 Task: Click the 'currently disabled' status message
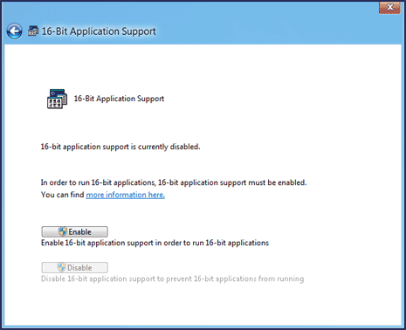pyautogui.click(x=120, y=147)
